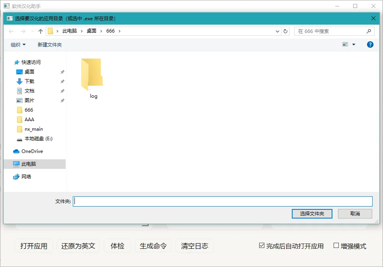383x267 pixels.
Task: Click pin icon next to 文档
Action: 62,91
